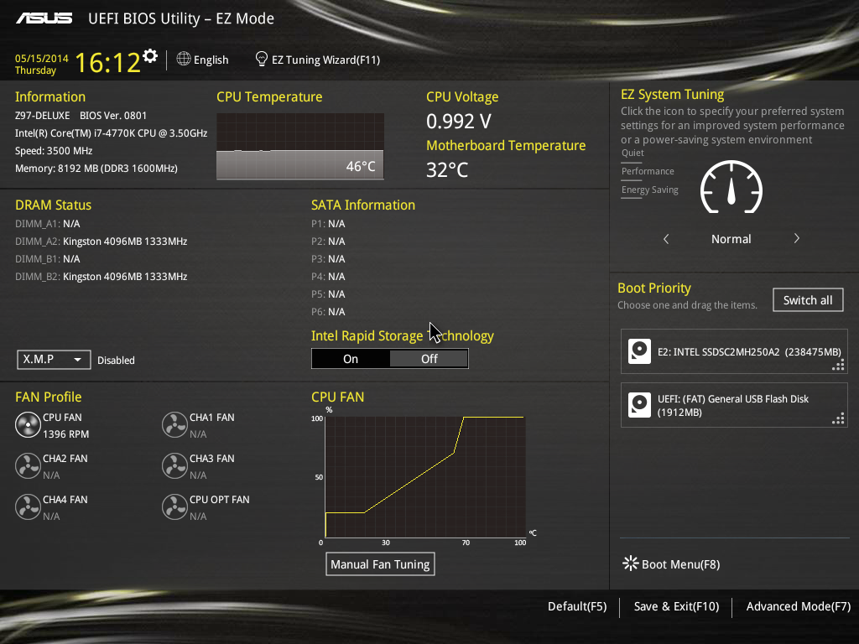The height and width of the screenshot is (644, 859).
Task: Select the CHA4 FAN icon
Action: point(28,507)
